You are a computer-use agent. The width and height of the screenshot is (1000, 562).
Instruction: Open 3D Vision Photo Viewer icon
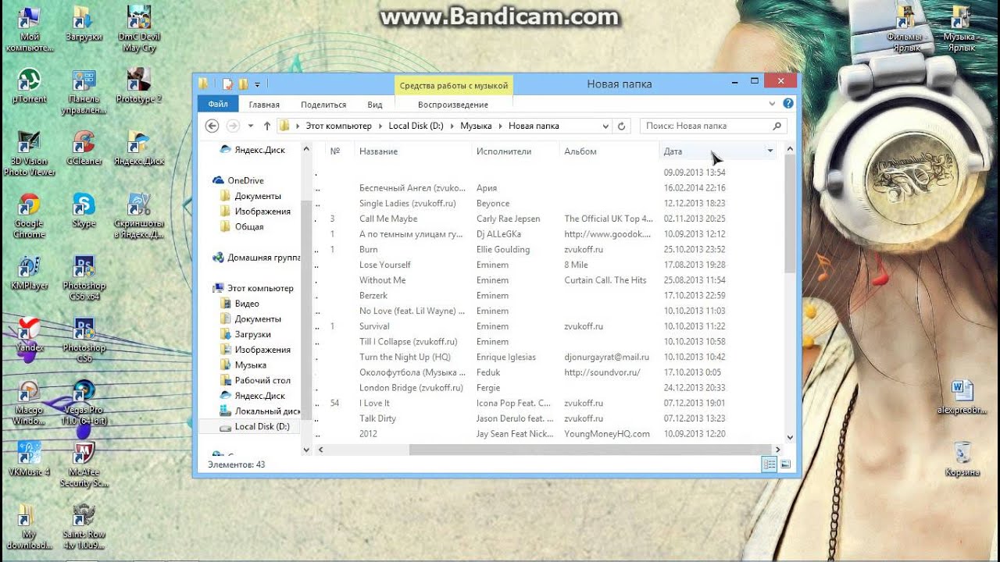[28, 154]
